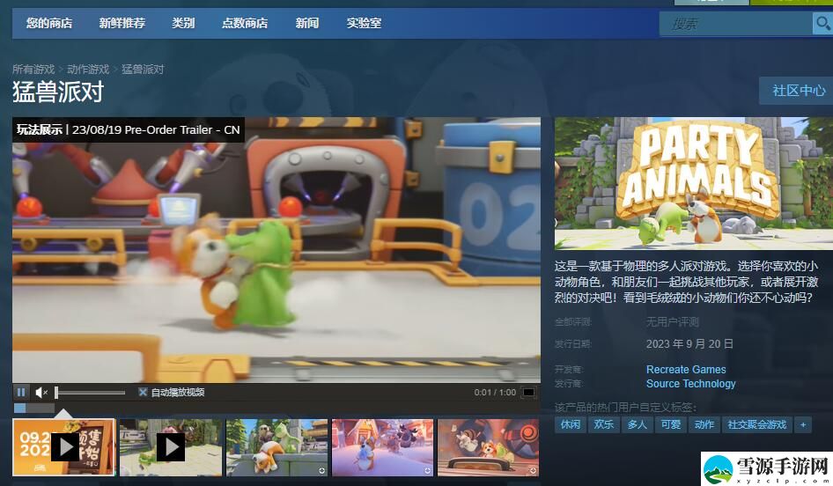This screenshot has height=486, width=833.
Task: Select the 动作 tag
Action: pyautogui.click(x=704, y=424)
